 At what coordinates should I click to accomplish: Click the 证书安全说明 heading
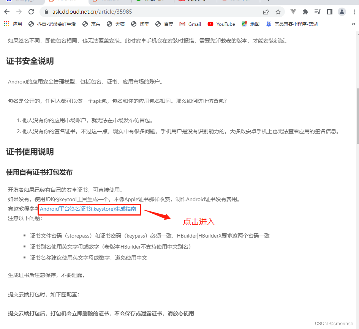30,61
